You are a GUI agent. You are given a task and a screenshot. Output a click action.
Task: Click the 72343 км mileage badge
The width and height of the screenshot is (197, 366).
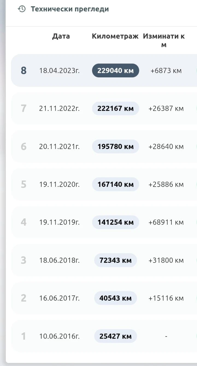tap(115, 260)
